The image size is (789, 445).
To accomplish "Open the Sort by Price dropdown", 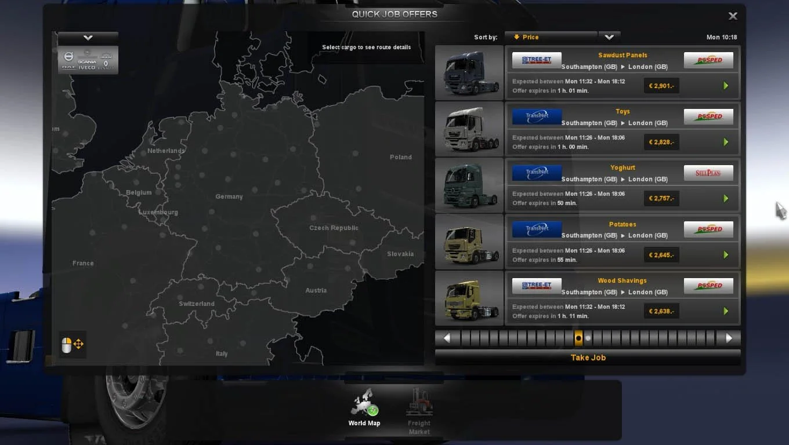I will click(550, 37).
